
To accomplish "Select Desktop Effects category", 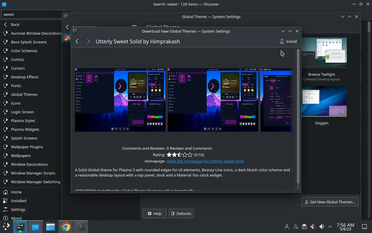I will coord(31,77).
